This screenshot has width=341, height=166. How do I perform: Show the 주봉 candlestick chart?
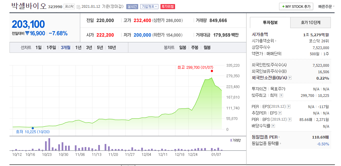(195, 47)
